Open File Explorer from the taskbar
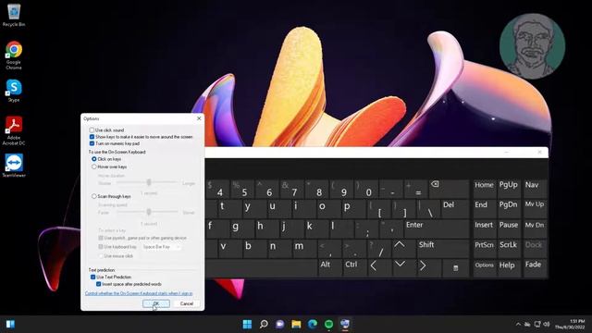Image resolution: width=592 pixels, height=333 pixels. [296, 324]
